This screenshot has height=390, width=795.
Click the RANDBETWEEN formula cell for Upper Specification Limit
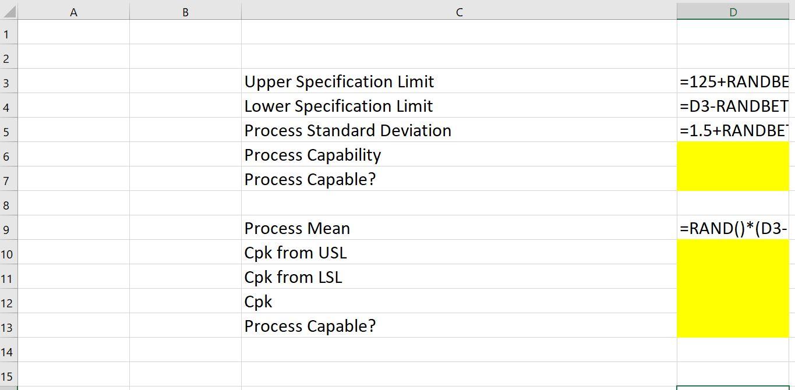click(732, 81)
